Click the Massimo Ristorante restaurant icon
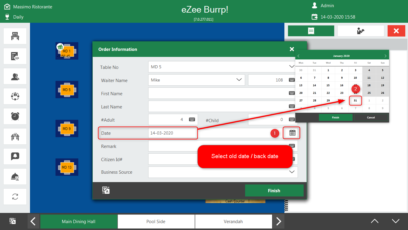This screenshot has width=408, height=230. (x=7, y=6)
